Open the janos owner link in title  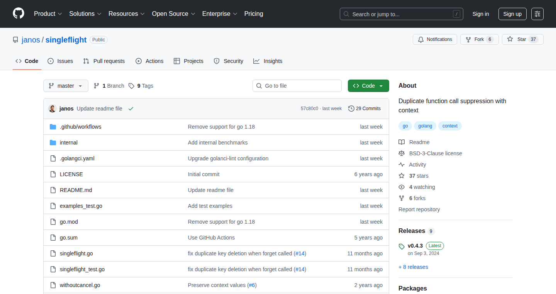coord(31,40)
